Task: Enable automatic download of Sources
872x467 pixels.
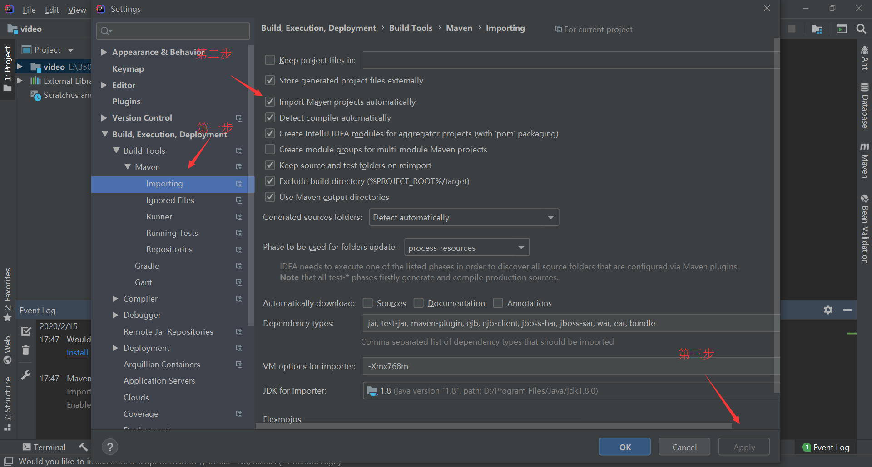Action: point(368,303)
